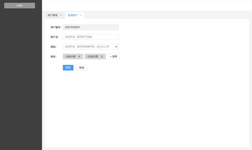Click the 用户编号 label
The height and width of the screenshot is (150, 252).
tap(56, 27)
